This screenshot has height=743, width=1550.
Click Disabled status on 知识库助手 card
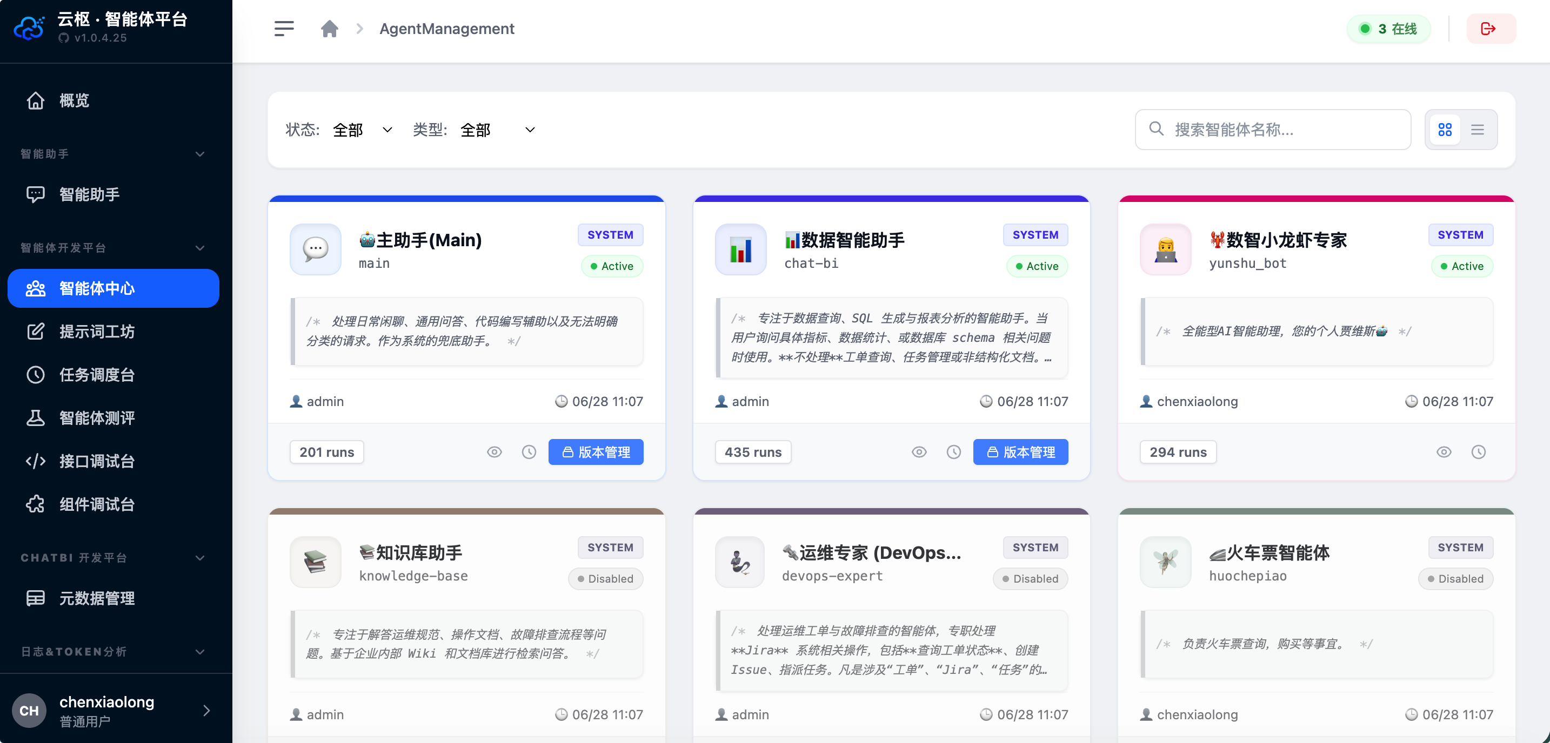point(605,578)
